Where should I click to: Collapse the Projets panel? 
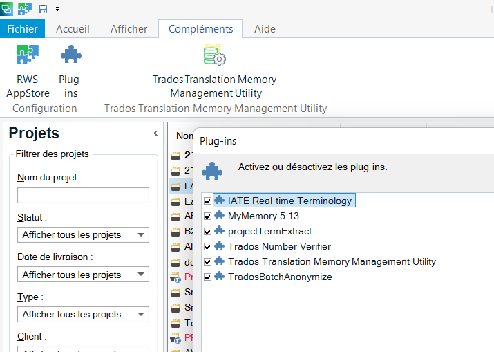point(155,133)
